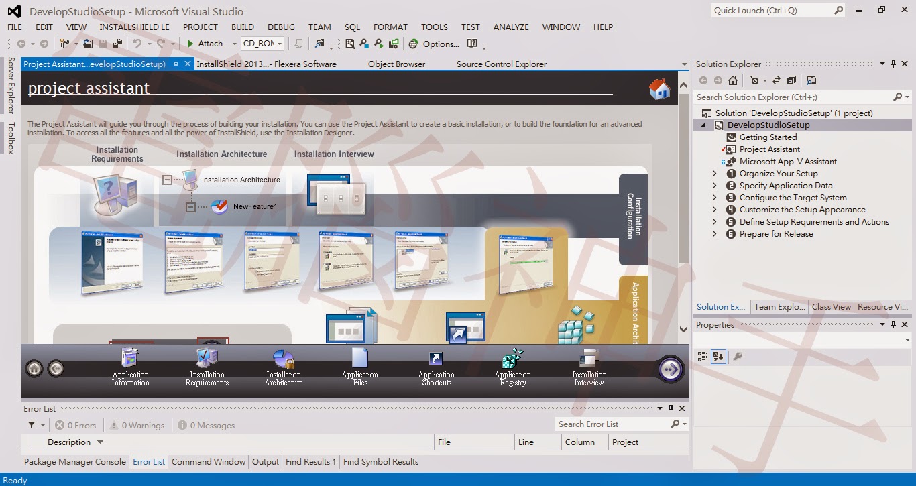Viewport: 916px width, 486px height.
Task: Toggle pin on Project Assistant tab
Action: (176, 64)
